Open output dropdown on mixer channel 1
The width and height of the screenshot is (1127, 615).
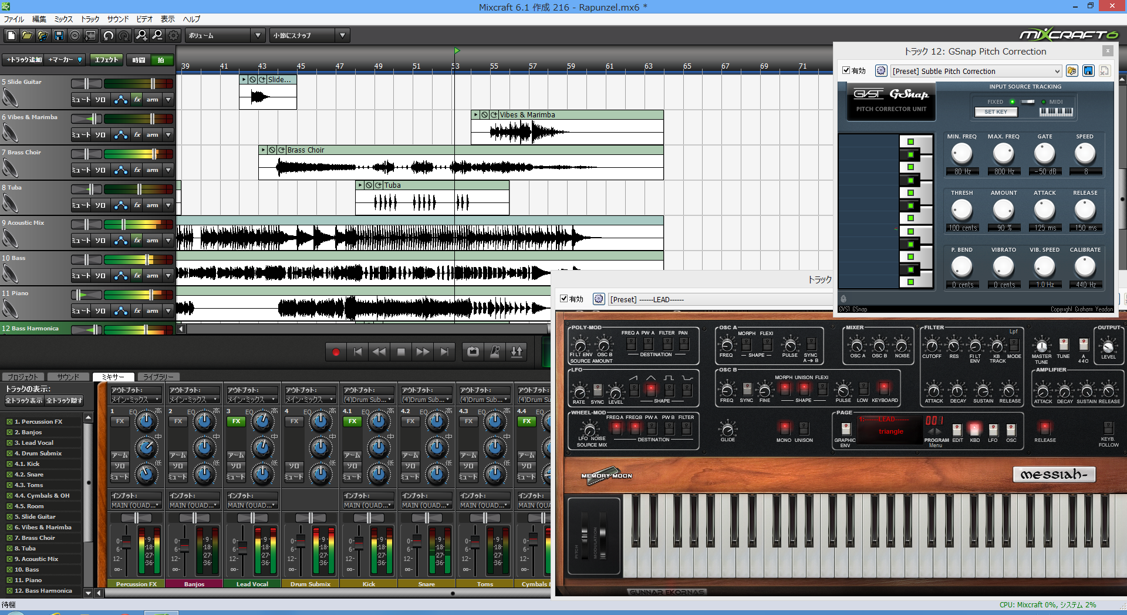[x=136, y=400]
